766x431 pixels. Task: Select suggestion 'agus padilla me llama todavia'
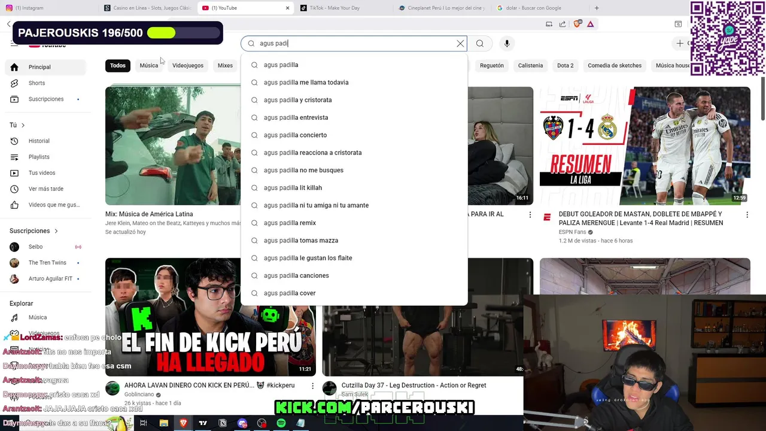354,83
